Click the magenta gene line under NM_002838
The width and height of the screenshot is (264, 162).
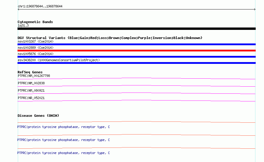click(136, 86)
